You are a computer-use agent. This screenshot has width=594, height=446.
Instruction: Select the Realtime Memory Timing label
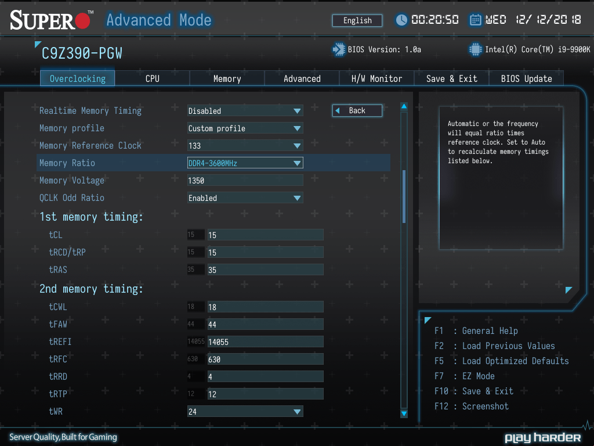coord(90,111)
